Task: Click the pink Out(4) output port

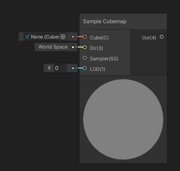Action: click(x=162, y=37)
